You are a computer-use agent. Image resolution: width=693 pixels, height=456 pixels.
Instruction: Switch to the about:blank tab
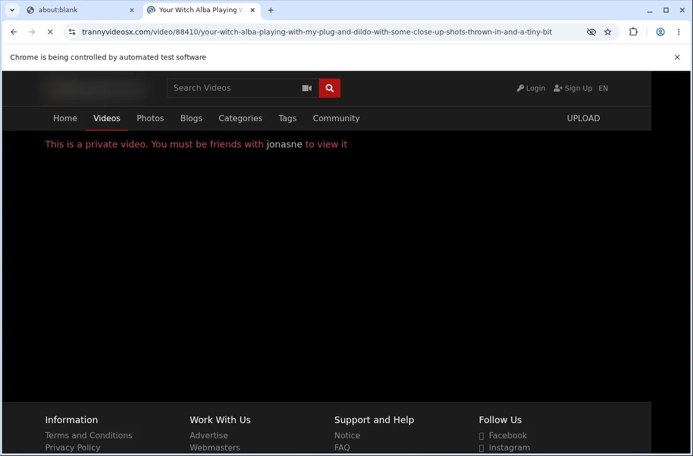point(79,10)
